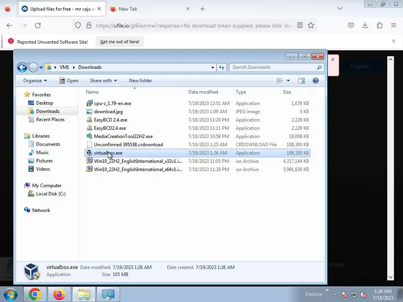
Task: Open Firefox application menu
Action: tap(394, 25)
